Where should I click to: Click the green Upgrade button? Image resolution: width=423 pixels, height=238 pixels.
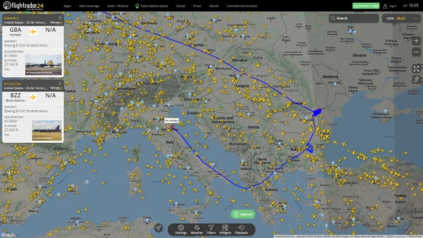click(x=243, y=214)
